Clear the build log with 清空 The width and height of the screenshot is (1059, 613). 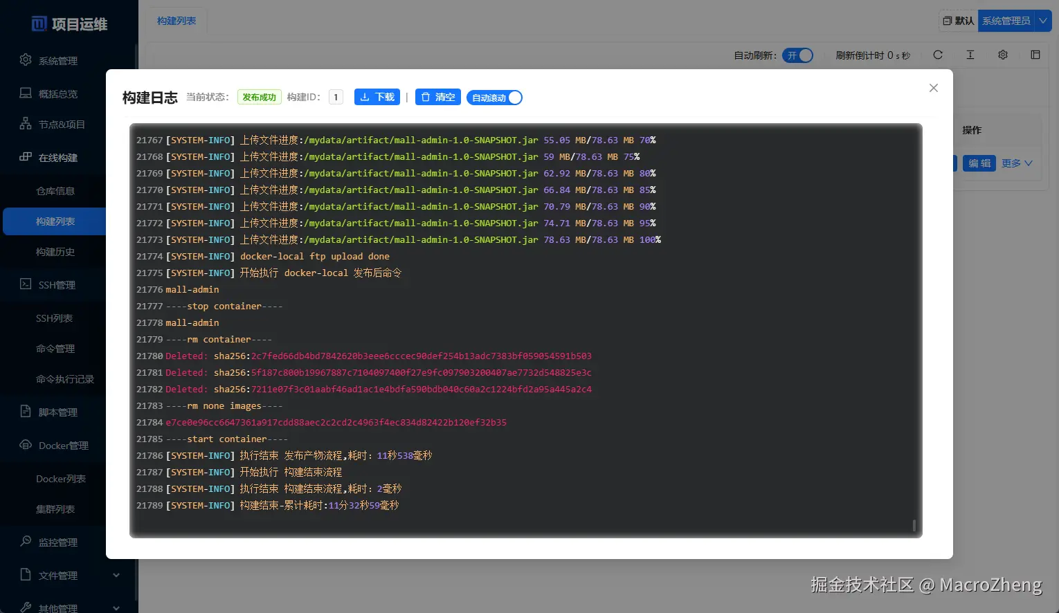438,97
